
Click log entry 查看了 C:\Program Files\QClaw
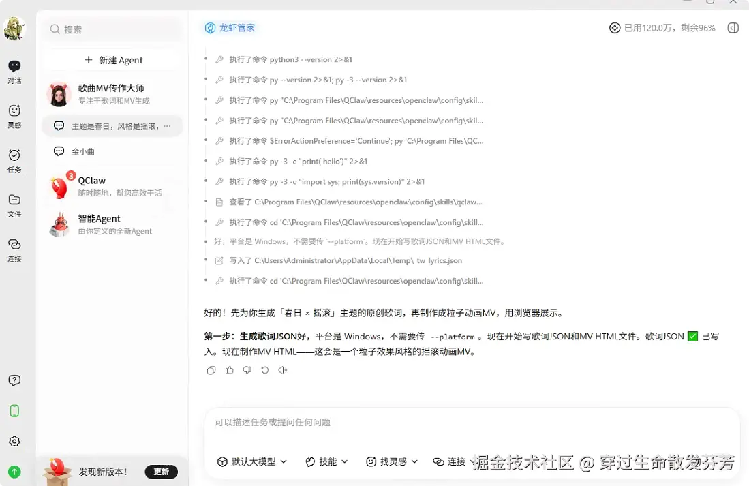[355, 202]
